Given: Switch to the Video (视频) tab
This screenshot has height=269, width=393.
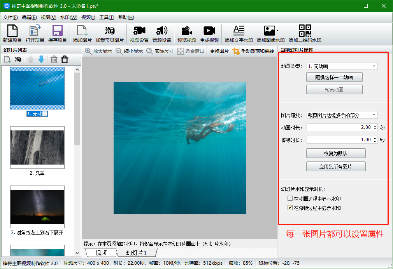Looking at the screenshot, I should tap(101, 253).
